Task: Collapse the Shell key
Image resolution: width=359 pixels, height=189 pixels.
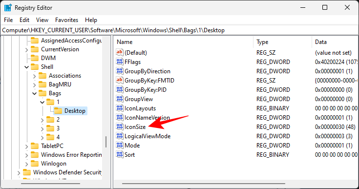Action: (26, 67)
